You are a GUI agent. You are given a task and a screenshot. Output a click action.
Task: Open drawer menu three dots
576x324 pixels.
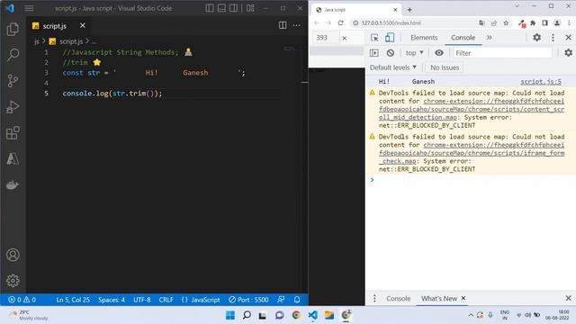pyautogui.click(x=374, y=298)
